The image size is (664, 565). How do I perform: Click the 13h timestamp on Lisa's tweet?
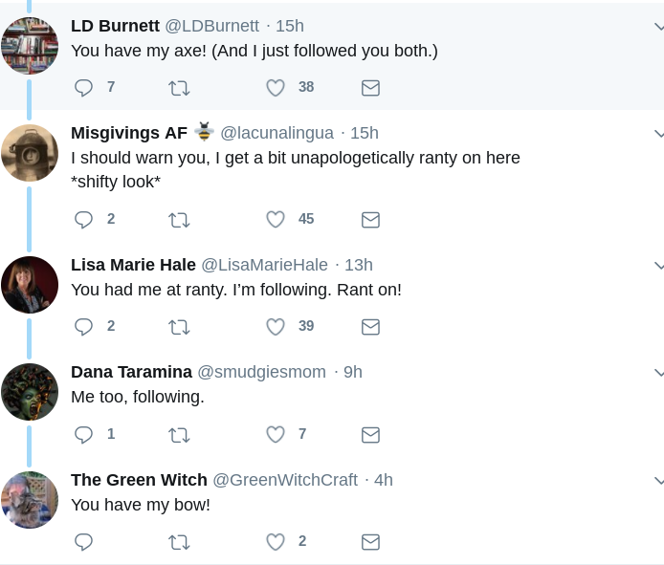click(359, 265)
